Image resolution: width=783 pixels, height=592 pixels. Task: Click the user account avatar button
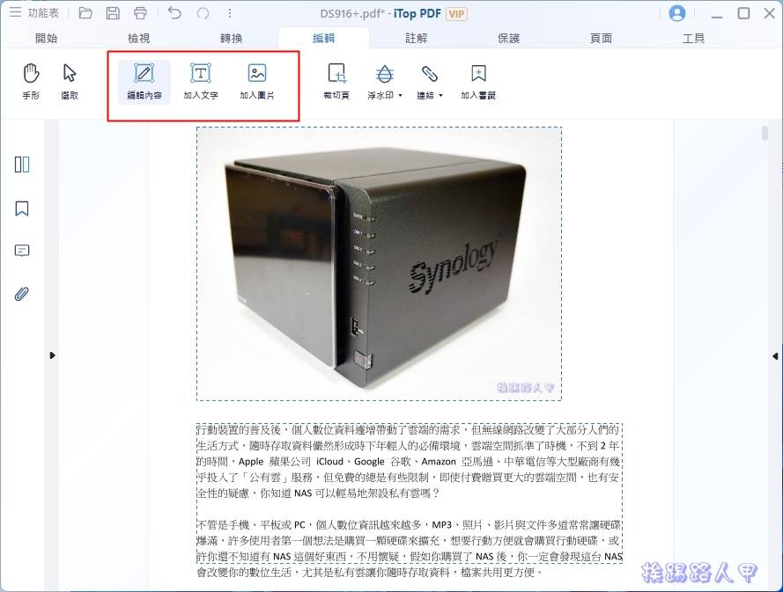(x=676, y=12)
